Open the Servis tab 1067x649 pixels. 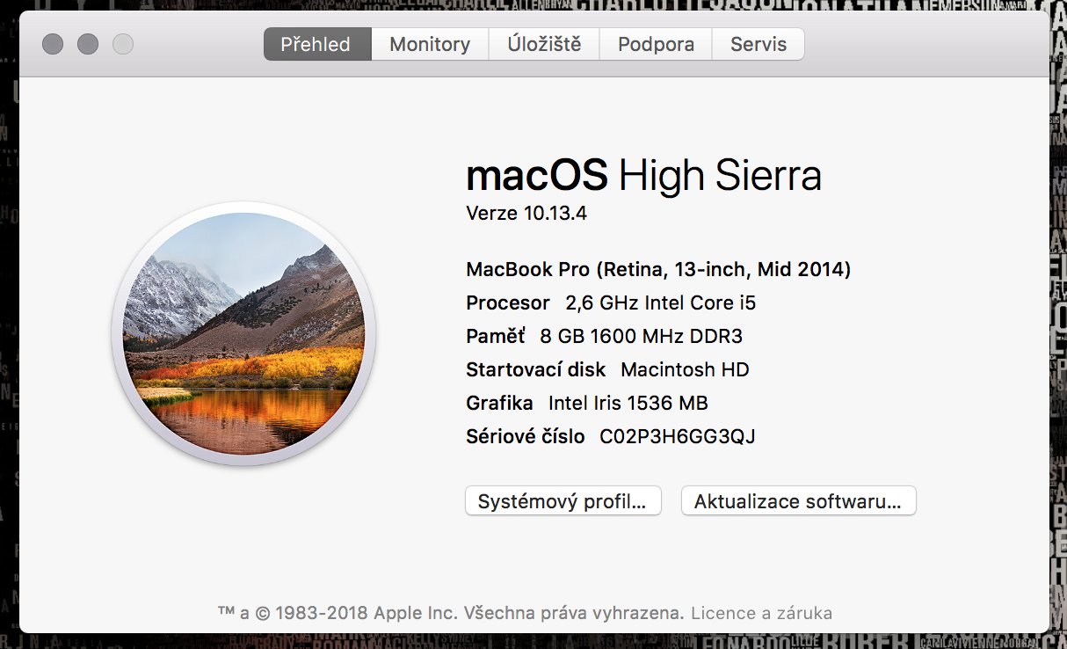(758, 44)
